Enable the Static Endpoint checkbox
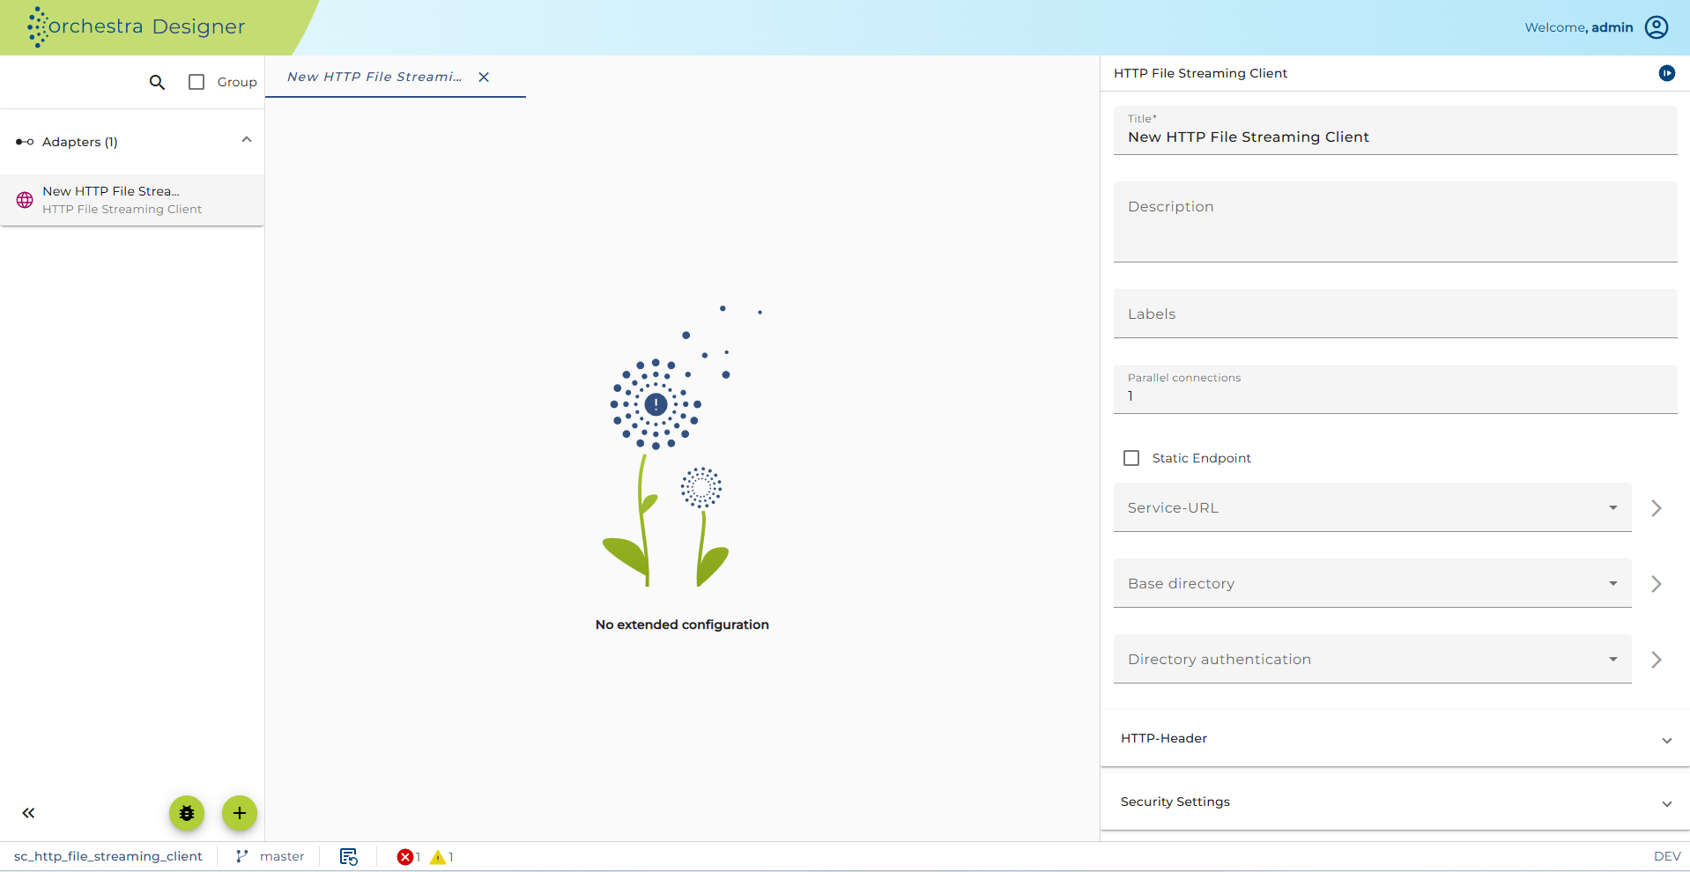Viewport: 1690px width, 872px height. (1131, 458)
